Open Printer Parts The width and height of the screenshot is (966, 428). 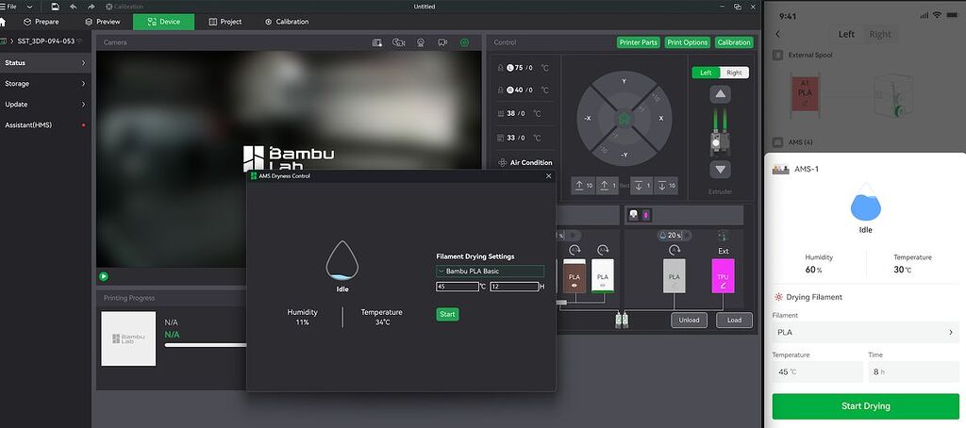click(x=639, y=42)
